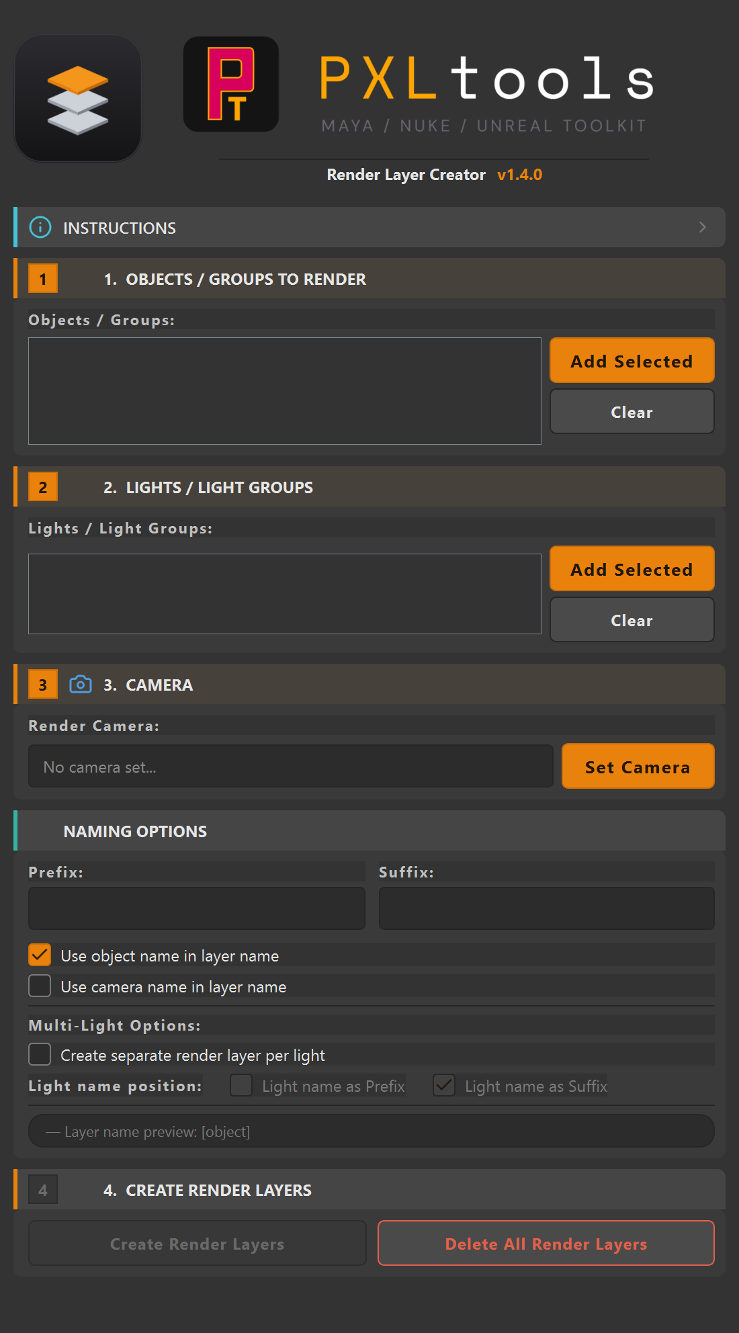739x1333 pixels.
Task: Uncheck Use object name in layer name
Action: click(40, 955)
